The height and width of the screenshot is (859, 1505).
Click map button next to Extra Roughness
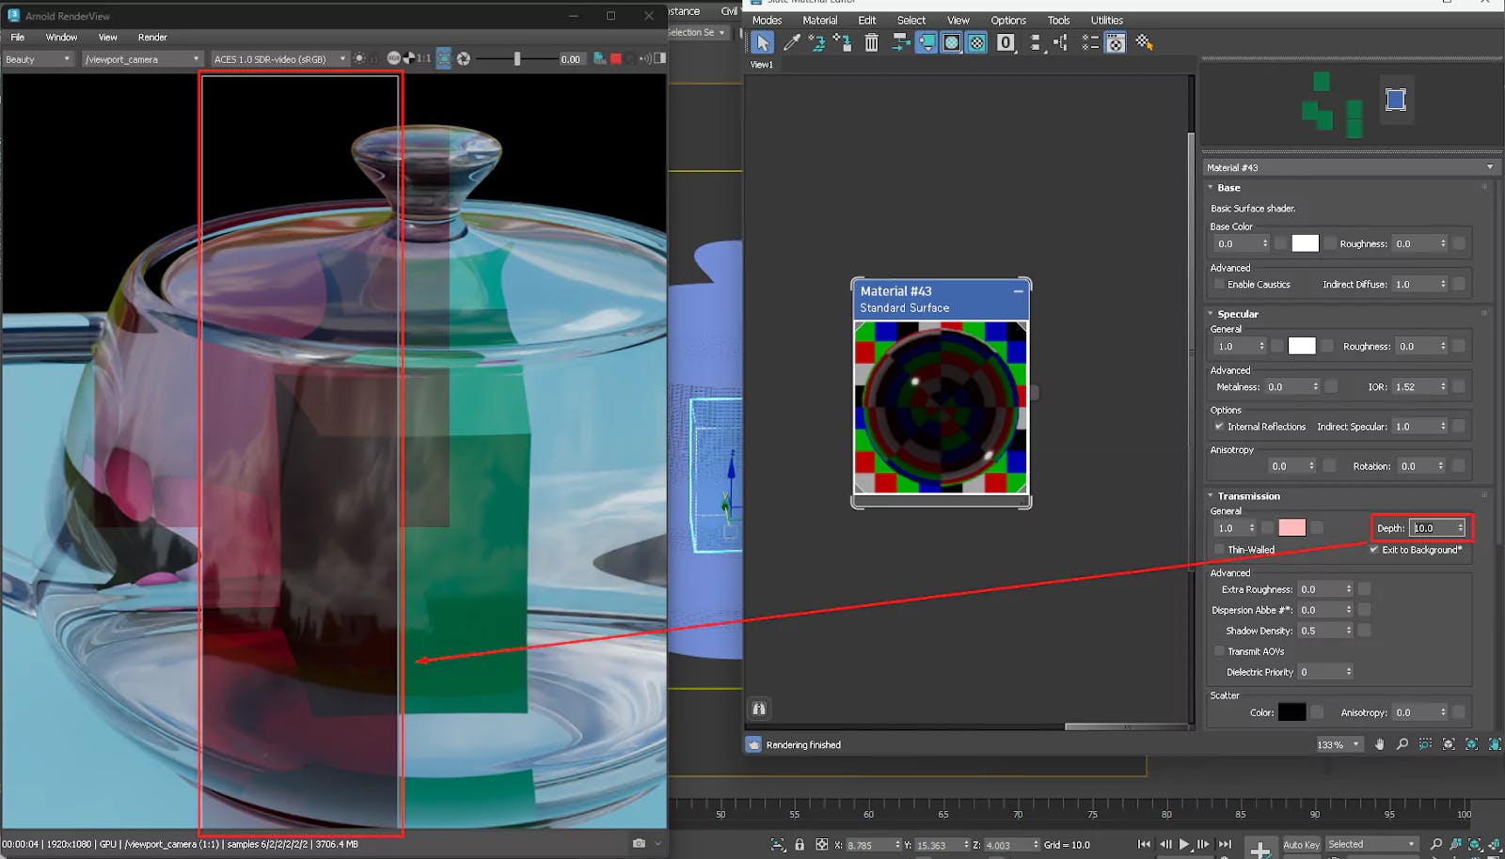(x=1364, y=589)
